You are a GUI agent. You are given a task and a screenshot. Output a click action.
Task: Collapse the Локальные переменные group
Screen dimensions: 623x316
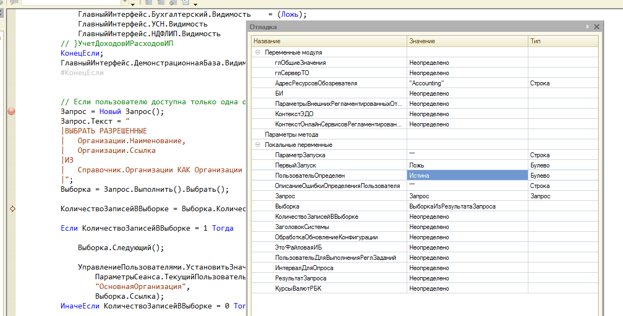click(257, 145)
